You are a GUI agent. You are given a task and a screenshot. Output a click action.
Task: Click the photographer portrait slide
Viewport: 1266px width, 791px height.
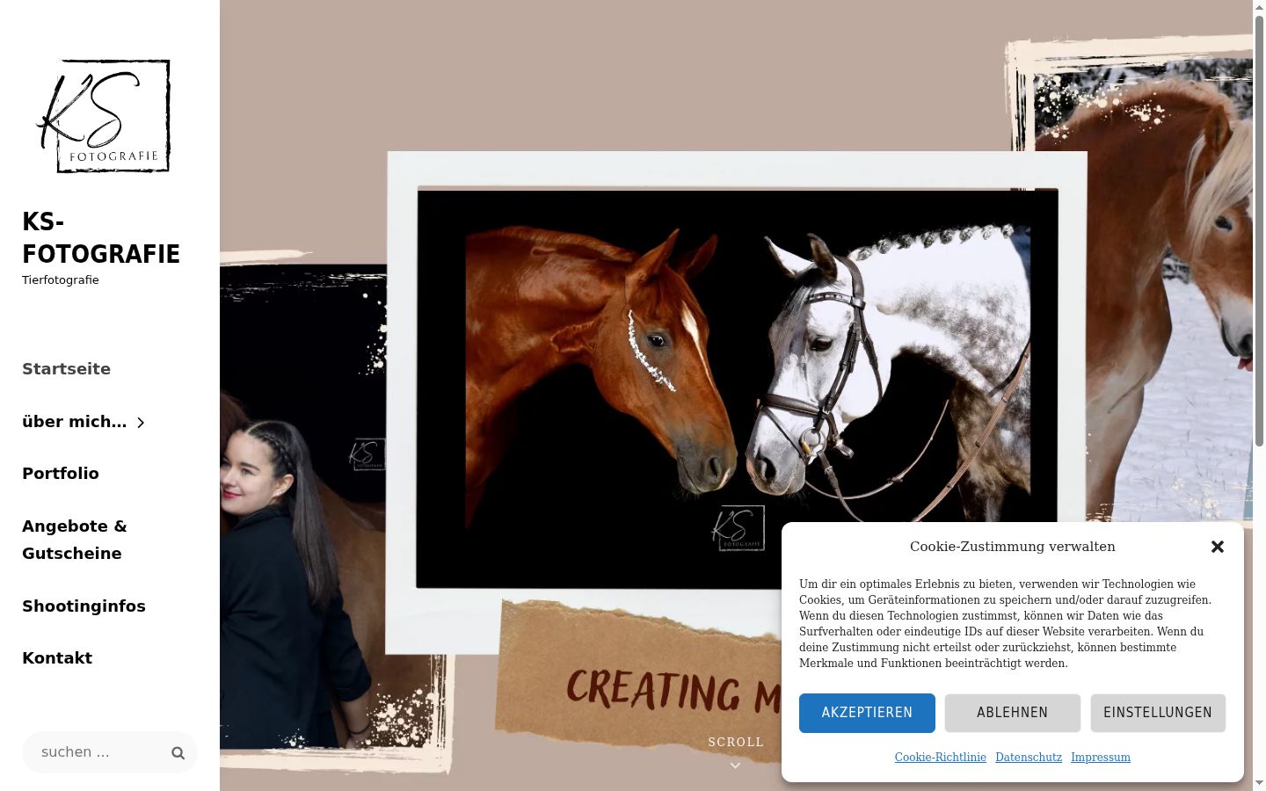coord(302,506)
